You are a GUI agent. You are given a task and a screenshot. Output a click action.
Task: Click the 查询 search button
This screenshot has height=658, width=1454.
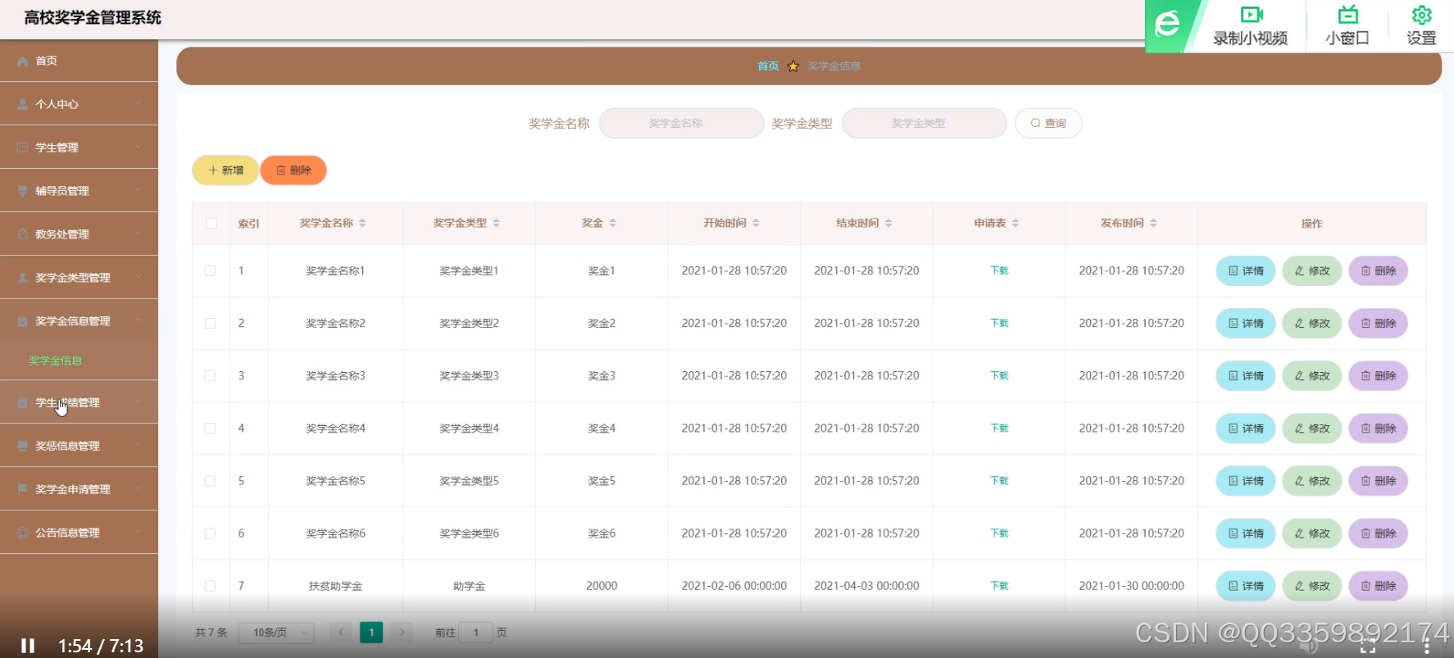pyautogui.click(x=1048, y=123)
